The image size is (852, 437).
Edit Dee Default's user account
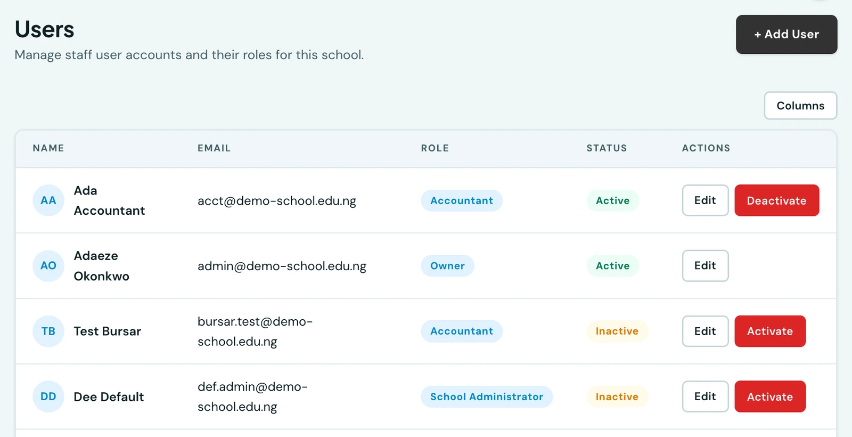click(x=705, y=396)
